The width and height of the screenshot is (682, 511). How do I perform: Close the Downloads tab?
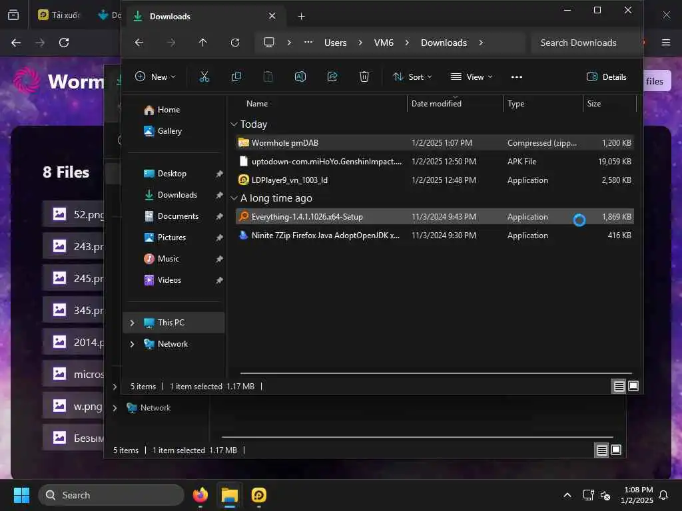coord(272,16)
